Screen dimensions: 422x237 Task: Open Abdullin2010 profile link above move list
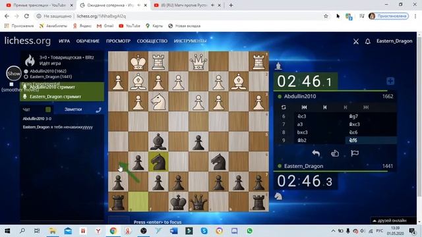pos(300,96)
